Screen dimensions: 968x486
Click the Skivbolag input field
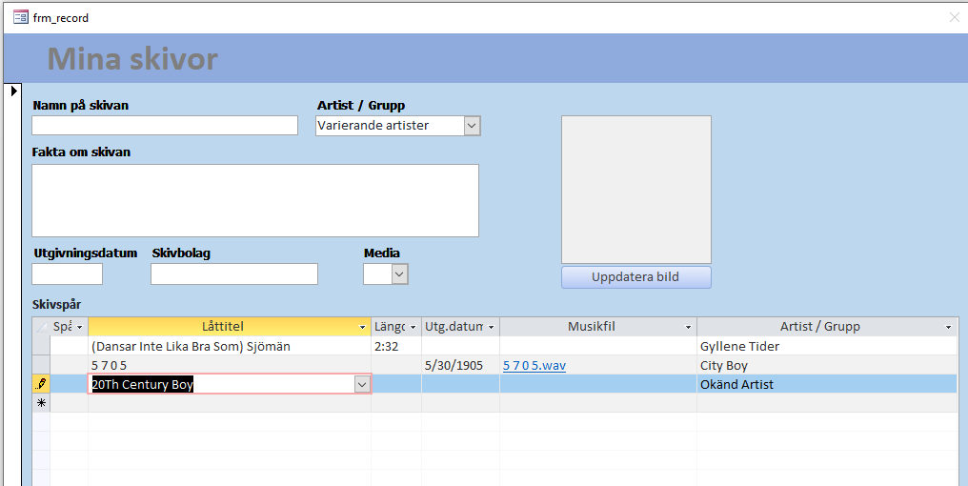coord(234,274)
